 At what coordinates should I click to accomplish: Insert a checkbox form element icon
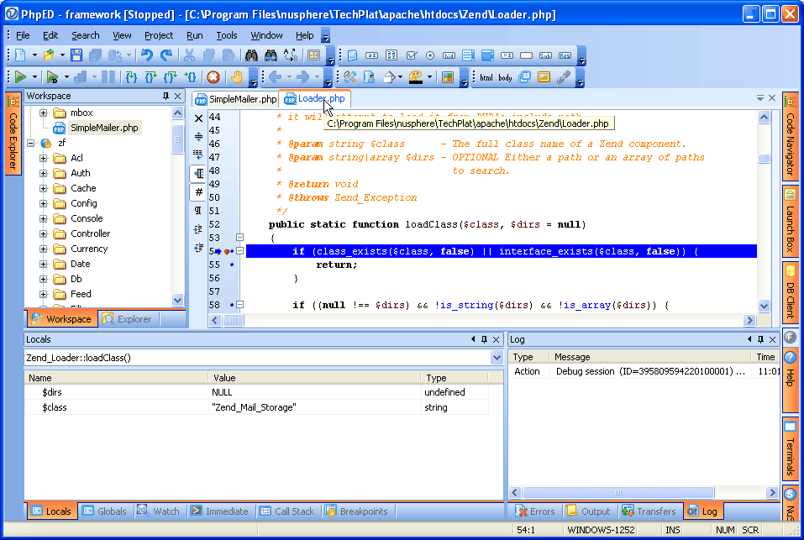pyautogui.click(x=411, y=55)
